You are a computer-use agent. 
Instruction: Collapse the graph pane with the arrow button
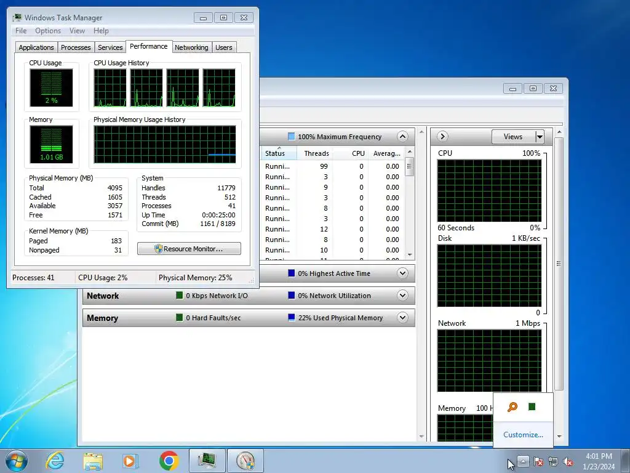tap(442, 136)
